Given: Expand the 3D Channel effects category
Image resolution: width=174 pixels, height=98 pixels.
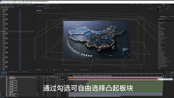Looking at the screenshot, I should pos(161,23).
